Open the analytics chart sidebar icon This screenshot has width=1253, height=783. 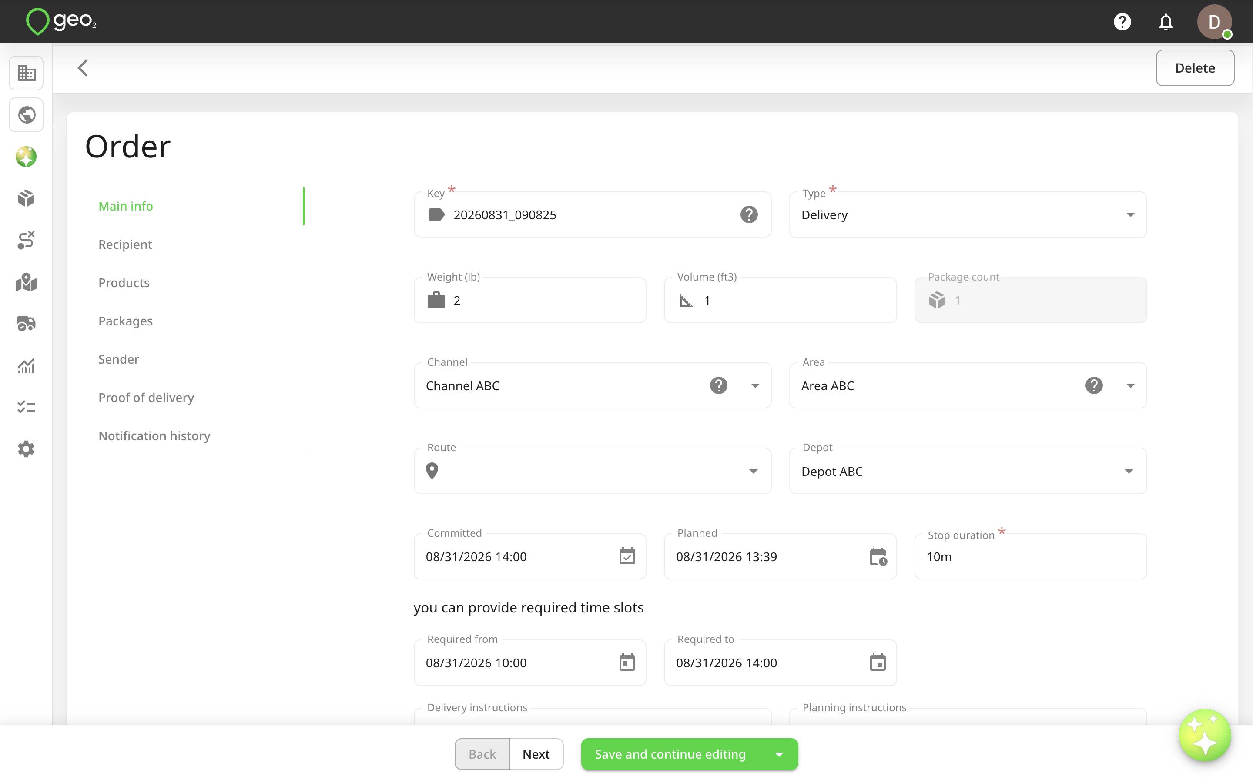(x=27, y=365)
